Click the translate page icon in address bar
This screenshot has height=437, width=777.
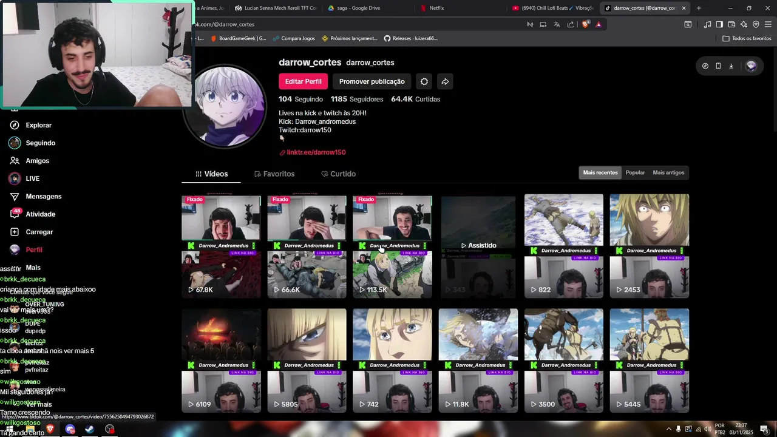[557, 24]
